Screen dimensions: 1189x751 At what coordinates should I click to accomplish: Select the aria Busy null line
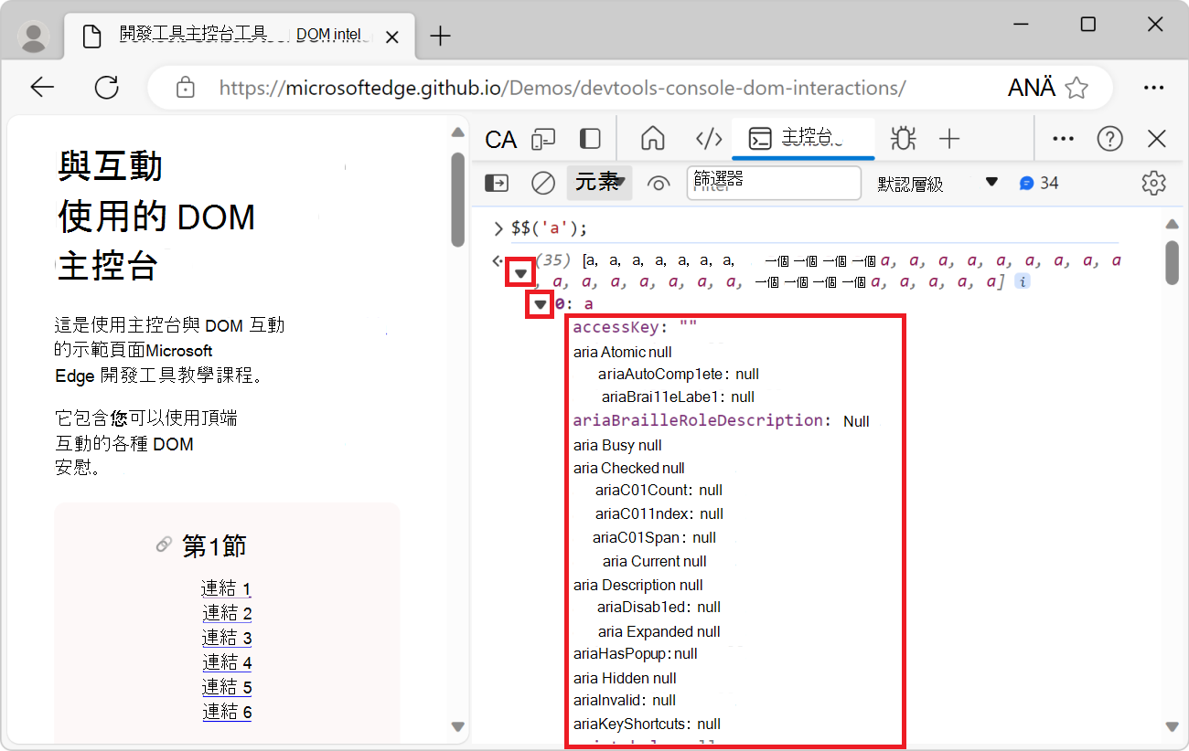617,445
